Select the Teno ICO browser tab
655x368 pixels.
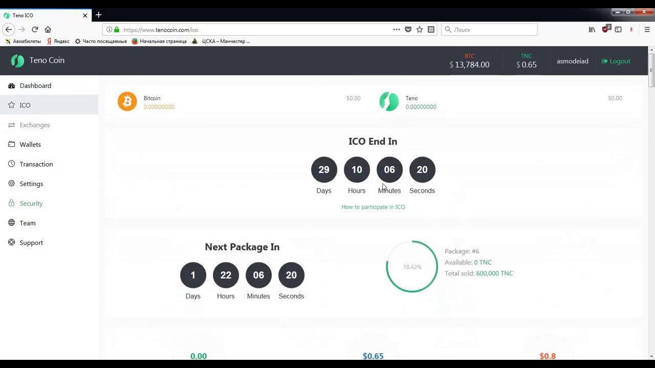[x=46, y=15]
